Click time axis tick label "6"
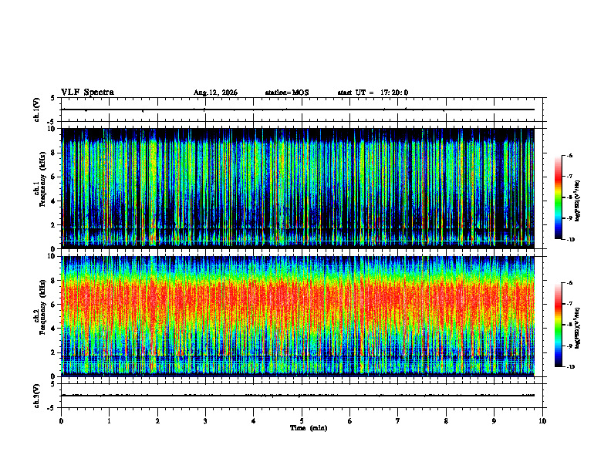611x472 pixels. click(x=350, y=421)
